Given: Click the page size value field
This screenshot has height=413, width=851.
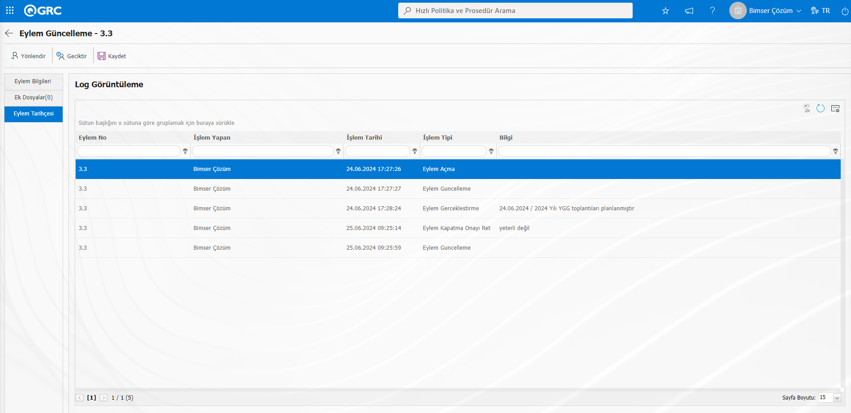Looking at the screenshot, I should 825,397.
